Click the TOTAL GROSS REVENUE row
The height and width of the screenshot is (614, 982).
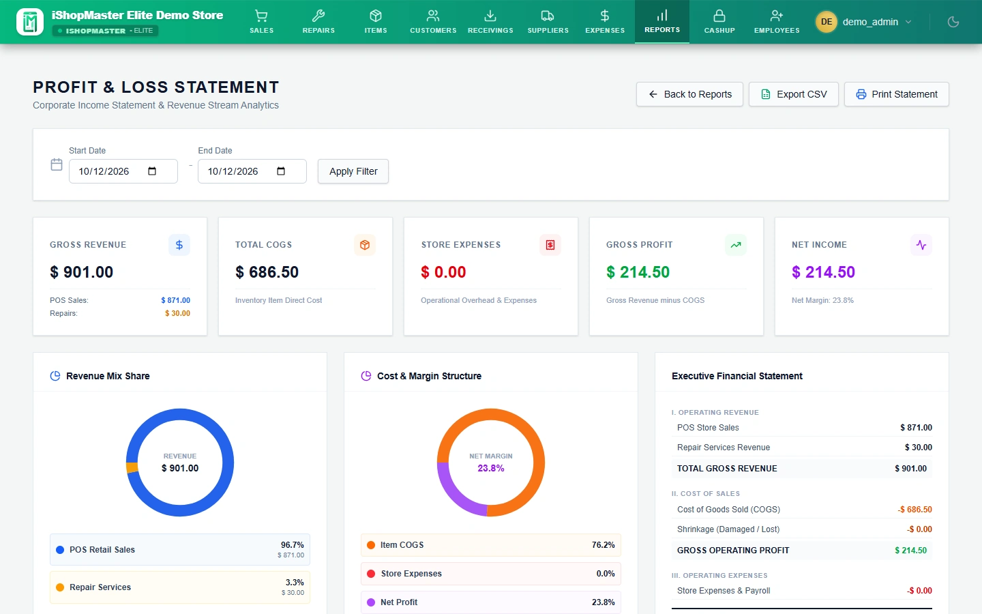click(x=802, y=469)
